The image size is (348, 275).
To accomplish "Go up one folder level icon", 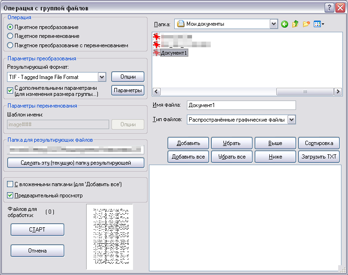I will point(295,24).
